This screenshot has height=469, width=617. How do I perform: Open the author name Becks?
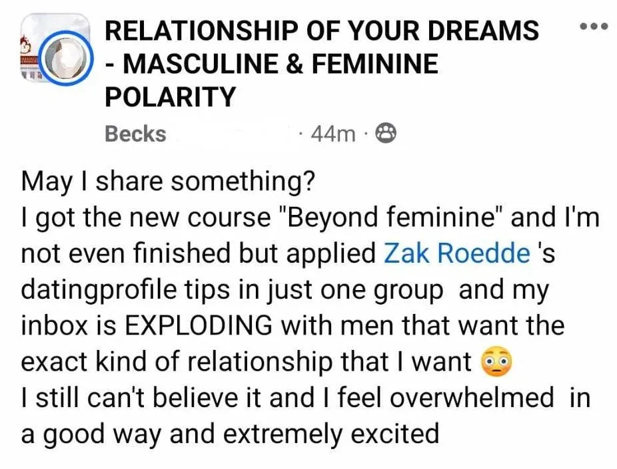[x=135, y=134]
